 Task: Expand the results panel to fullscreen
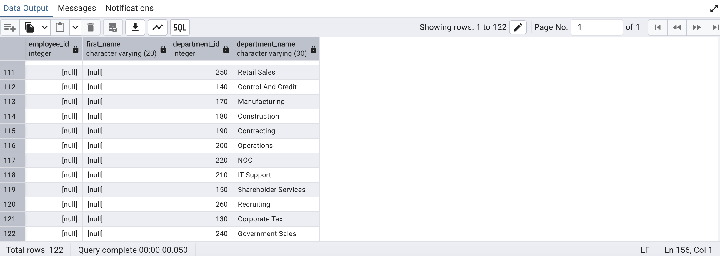[714, 9]
